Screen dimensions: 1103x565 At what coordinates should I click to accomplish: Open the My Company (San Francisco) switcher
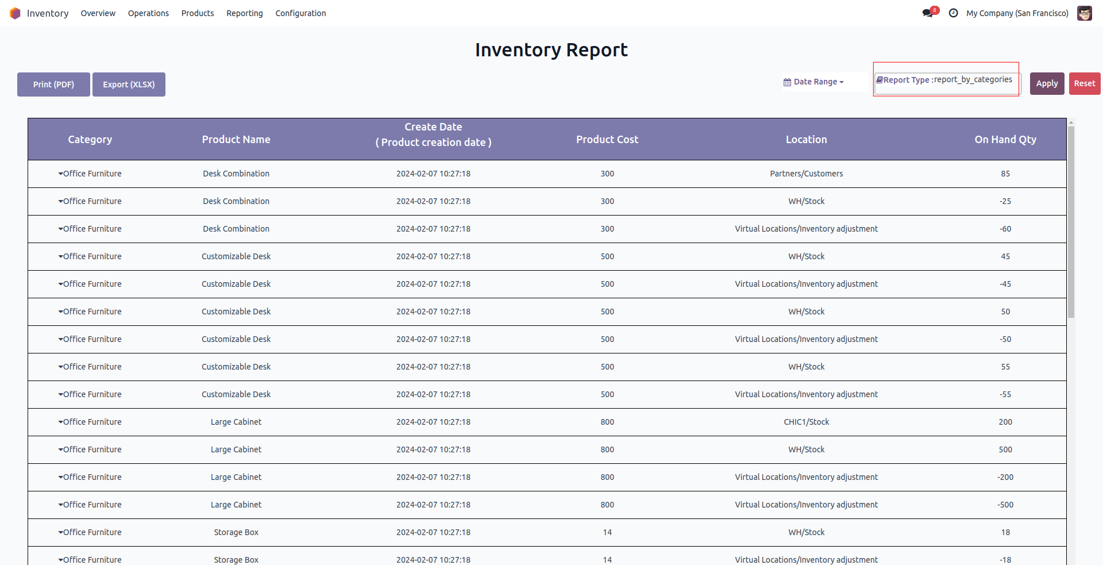pos(1017,13)
